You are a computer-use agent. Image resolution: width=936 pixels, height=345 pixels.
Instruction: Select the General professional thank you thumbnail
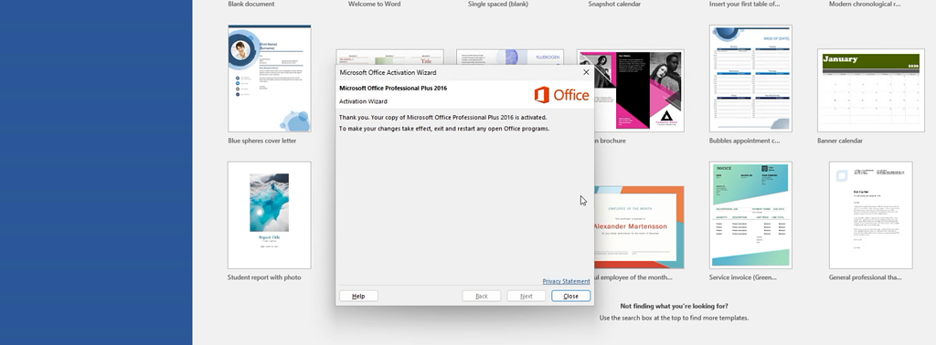870,214
